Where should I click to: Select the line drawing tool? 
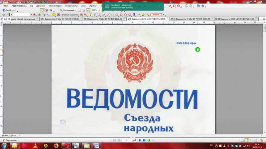[108, 15]
